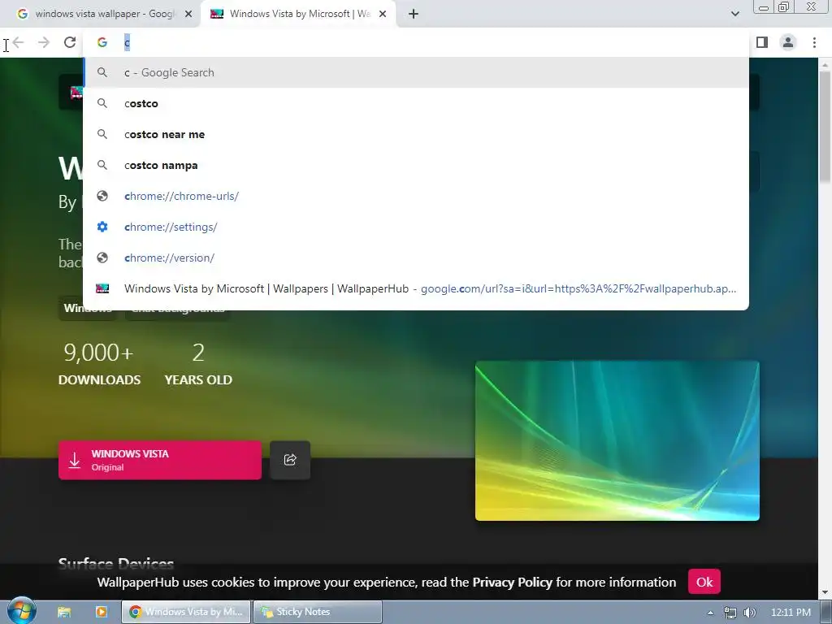This screenshot has height=624, width=832.
Task: Open Chrome's three-dot menu
Action: [814, 42]
